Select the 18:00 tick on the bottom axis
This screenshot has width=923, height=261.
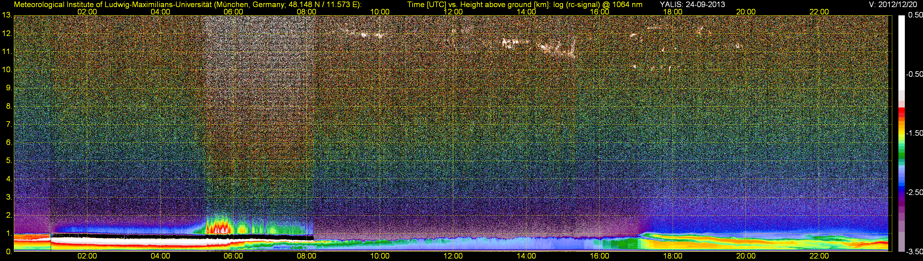click(673, 256)
